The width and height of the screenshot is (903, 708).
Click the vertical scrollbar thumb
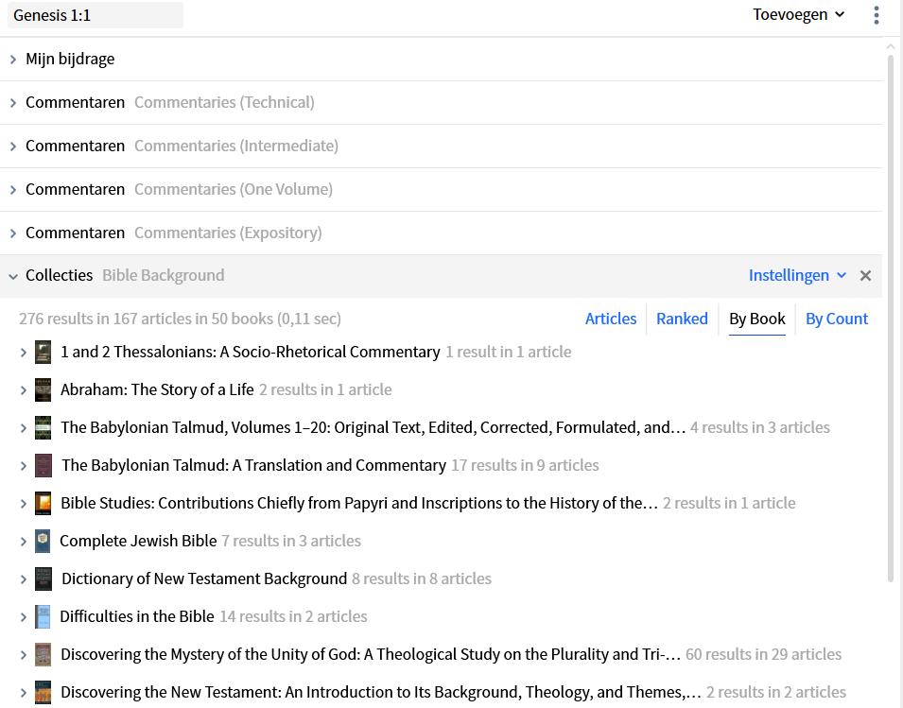(891, 317)
